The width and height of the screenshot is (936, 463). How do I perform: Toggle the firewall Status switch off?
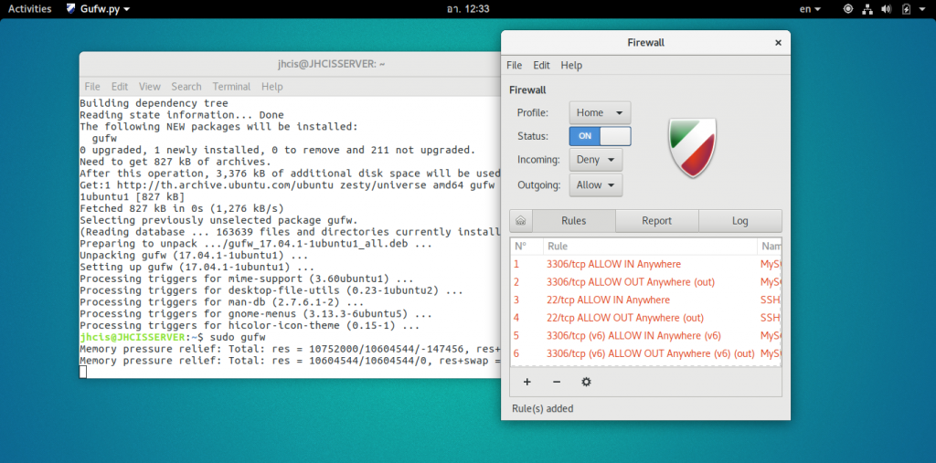(600, 136)
